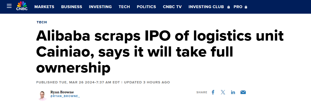Screen dimensions: 311x108
Task: Share article via email icon
Action: point(243,92)
